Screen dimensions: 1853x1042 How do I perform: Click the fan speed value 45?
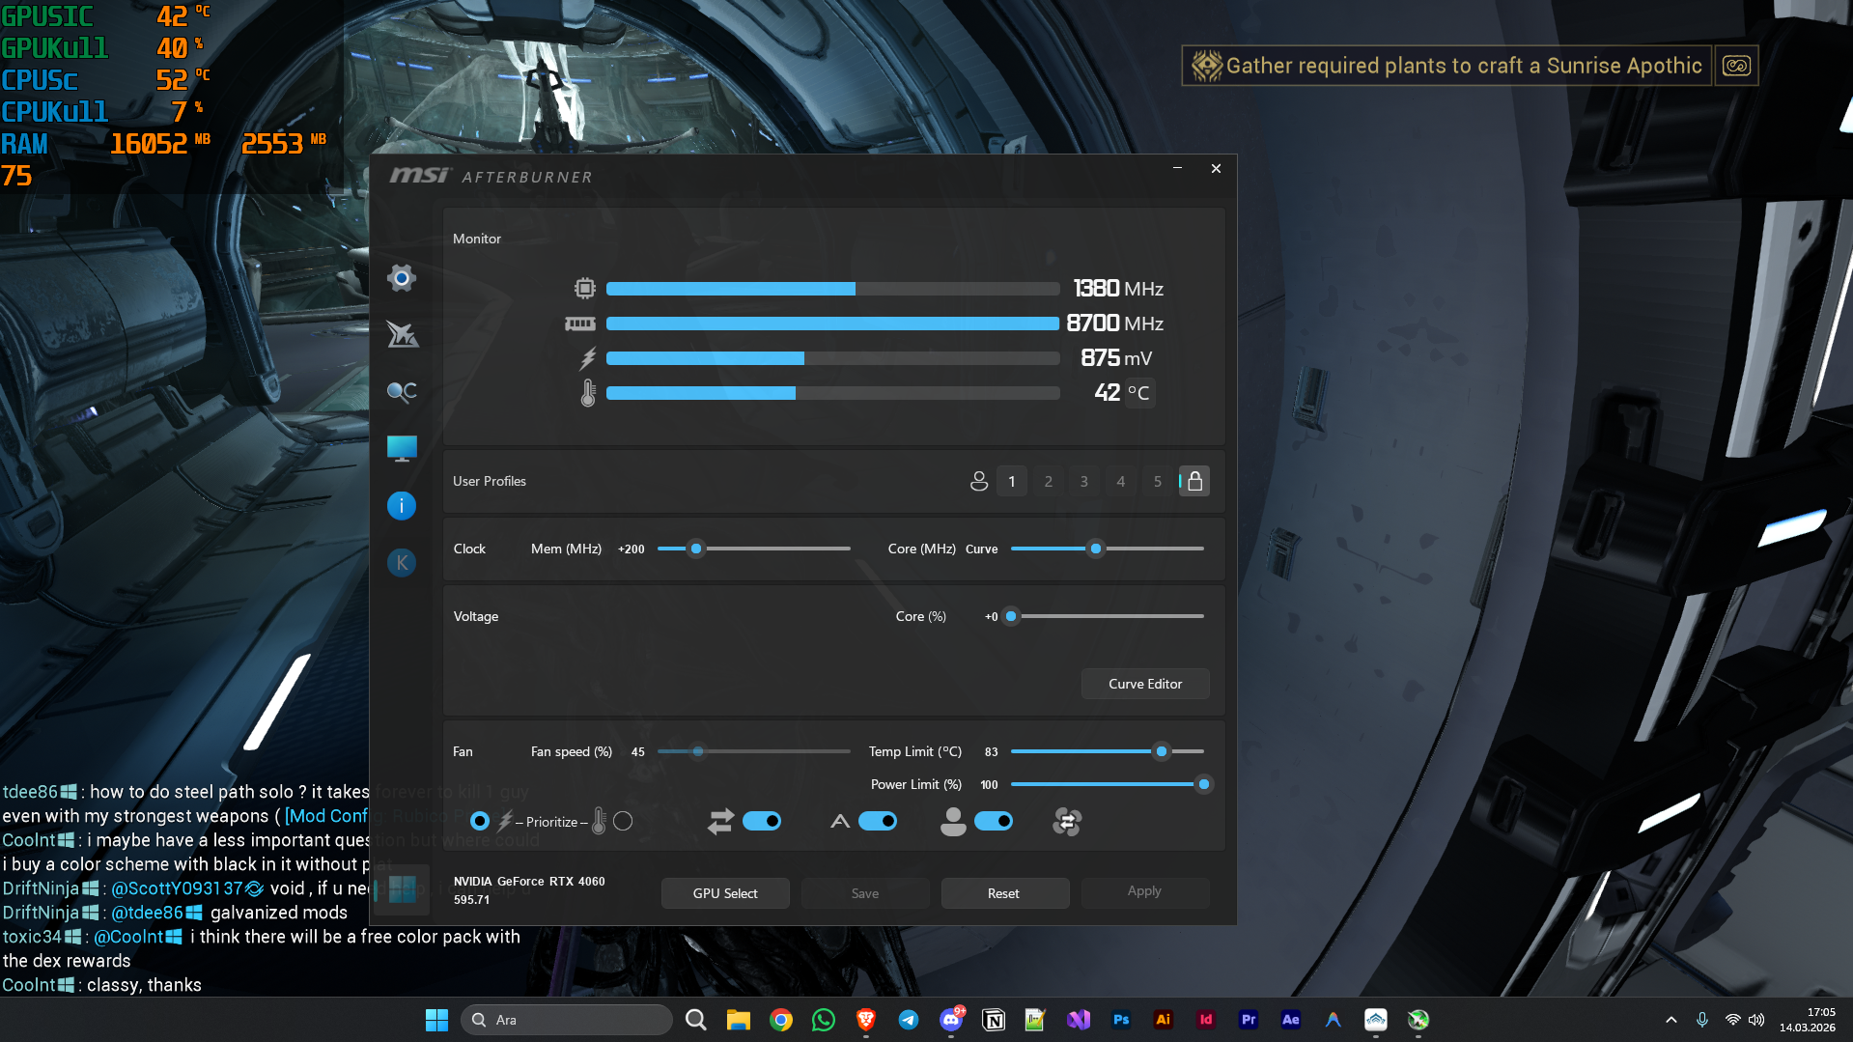point(638,751)
